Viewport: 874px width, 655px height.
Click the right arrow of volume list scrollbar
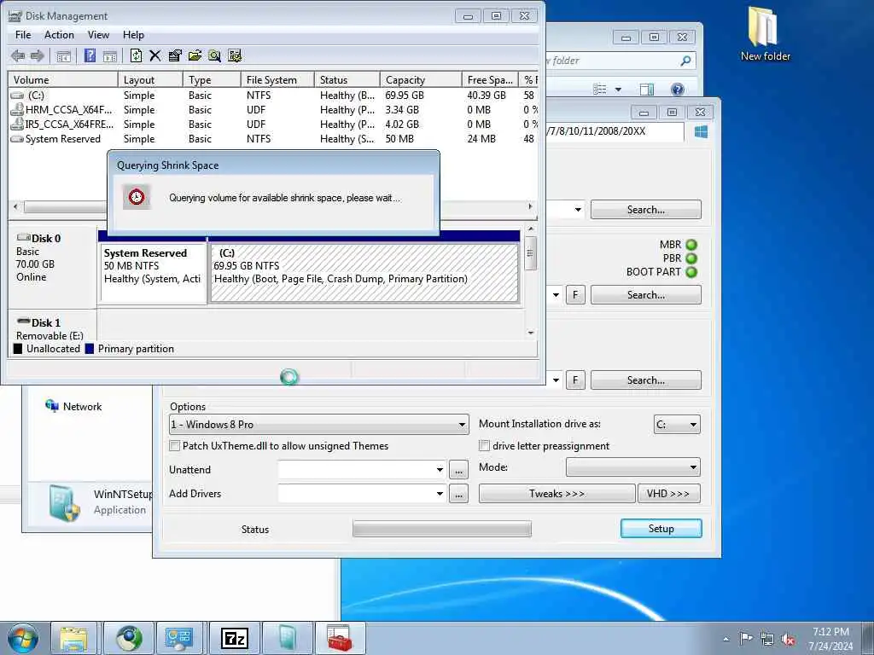[530, 206]
